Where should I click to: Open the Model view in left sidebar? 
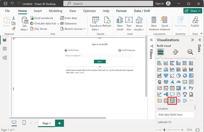point(5,58)
